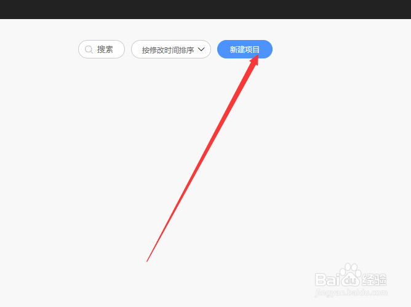Click the du text inside paw logo
This screenshot has width=411, height=307.
(x=351, y=281)
